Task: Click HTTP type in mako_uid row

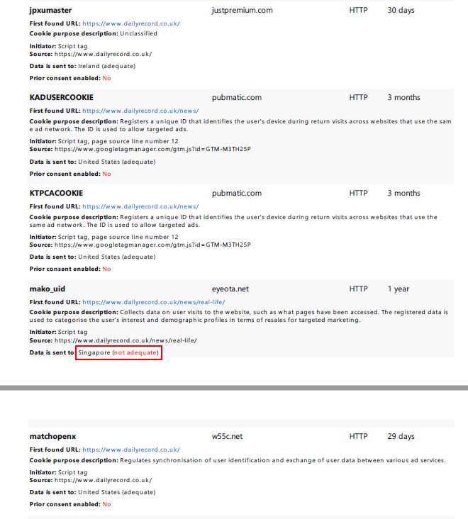Action: click(359, 289)
